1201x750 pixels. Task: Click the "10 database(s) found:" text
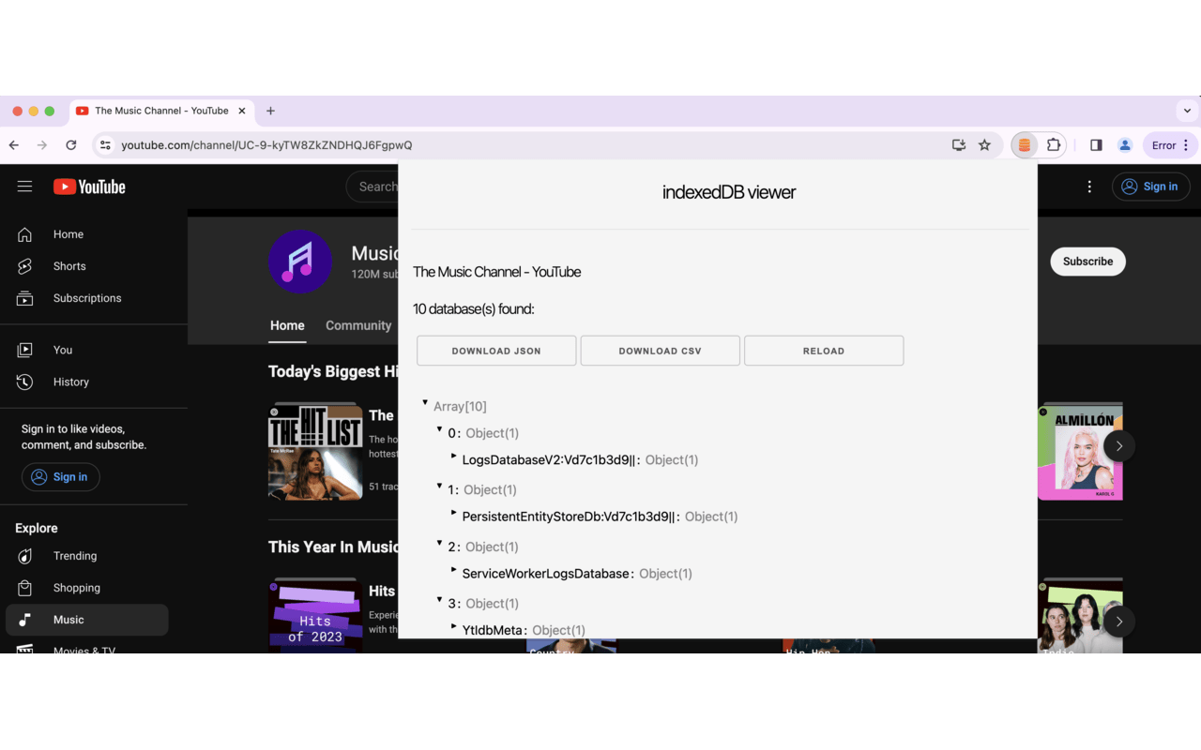474,309
